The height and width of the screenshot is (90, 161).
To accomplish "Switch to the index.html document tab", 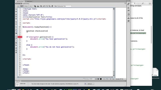I will tap(29, 1).
